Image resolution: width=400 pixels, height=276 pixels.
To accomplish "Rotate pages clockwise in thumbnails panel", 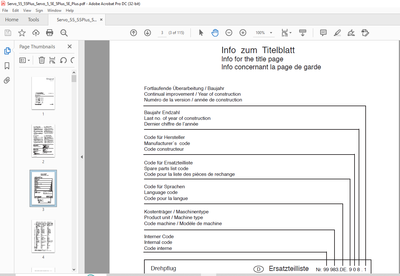I will point(72,60).
